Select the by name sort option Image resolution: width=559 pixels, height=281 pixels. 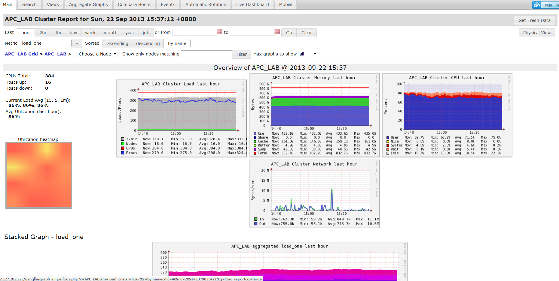tap(177, 43)
